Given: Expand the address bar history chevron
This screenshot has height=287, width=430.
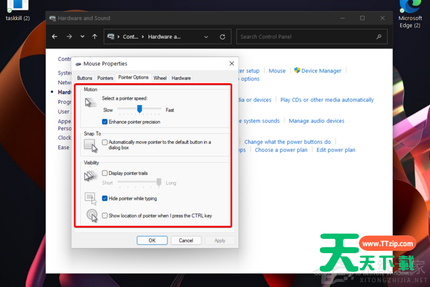Looking at the screenshot, I should (205, 37).
